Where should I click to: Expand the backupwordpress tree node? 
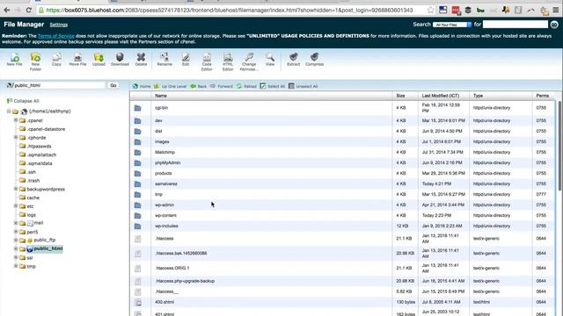coord(16,189)
